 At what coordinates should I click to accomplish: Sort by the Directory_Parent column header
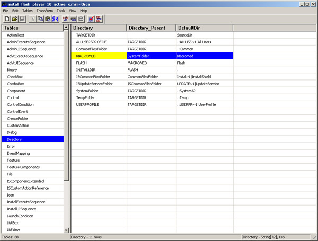coord(151,28)
